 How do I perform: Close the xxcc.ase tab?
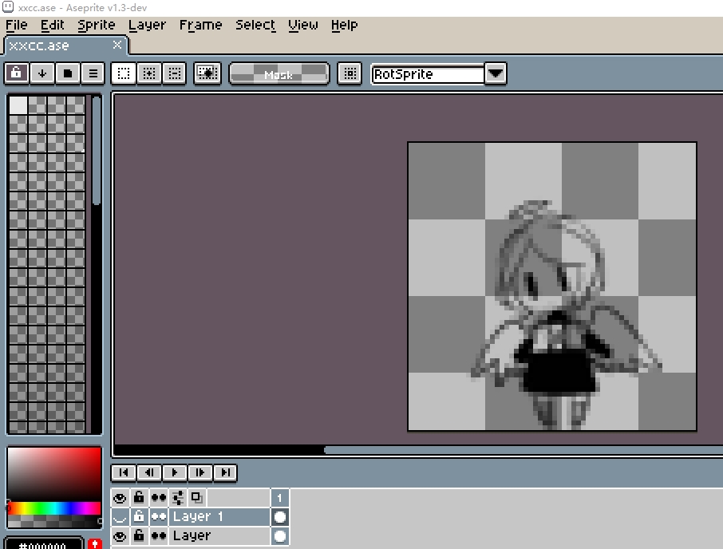(117, 45)
